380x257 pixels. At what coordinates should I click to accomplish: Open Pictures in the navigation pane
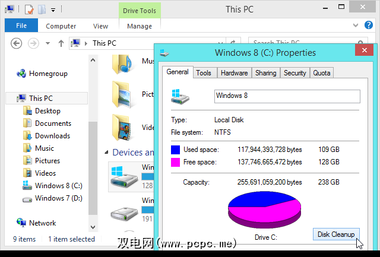tap(47, 161)
